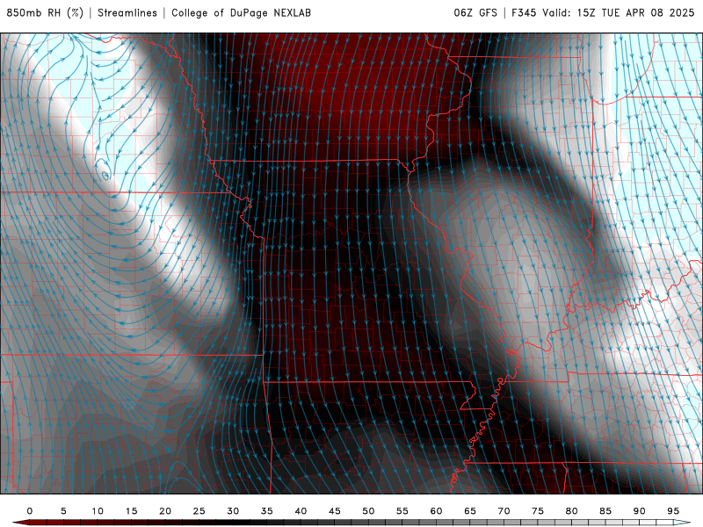The image size is (703, 527).
Task: Select the "55" label on the color scale
Action: coord(402,511)
